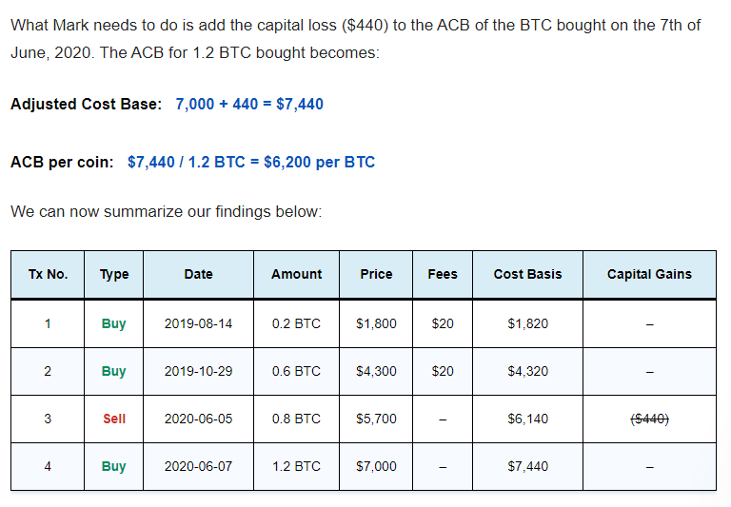Click the Type column header
This screenshot has height=507, width=731.
pos(114,275)
